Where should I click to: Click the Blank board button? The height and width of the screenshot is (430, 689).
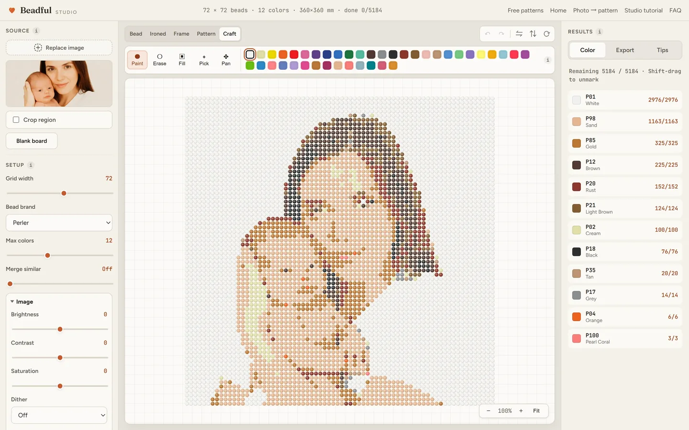(x=32, y=141)
